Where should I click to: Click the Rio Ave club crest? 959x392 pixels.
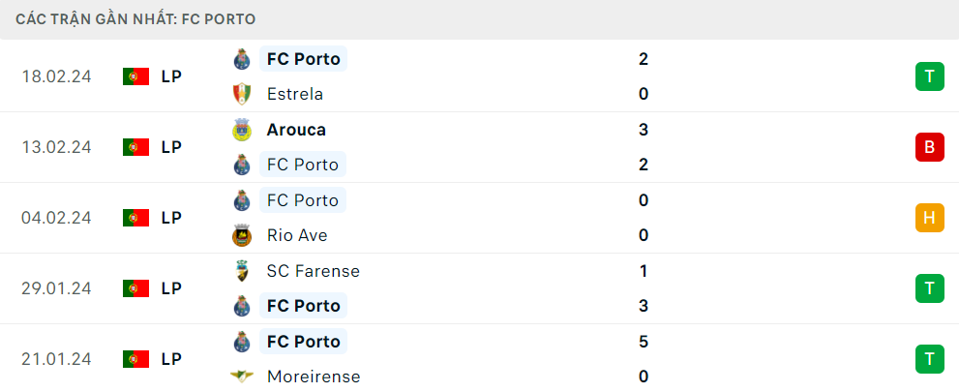(x=242, y=235)
